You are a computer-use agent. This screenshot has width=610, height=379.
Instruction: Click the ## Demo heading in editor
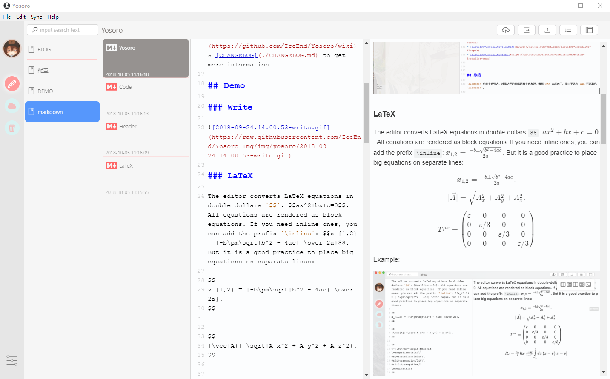[x=226, y=85]
